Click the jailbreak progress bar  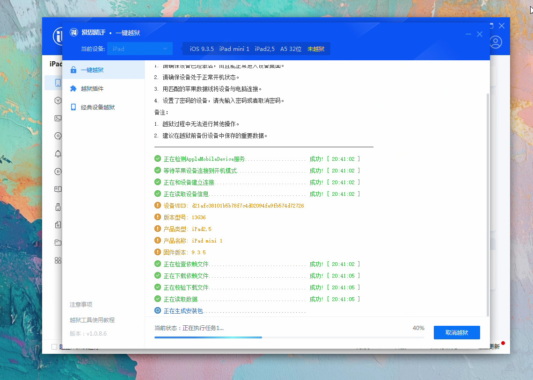(x=289, y=337)
